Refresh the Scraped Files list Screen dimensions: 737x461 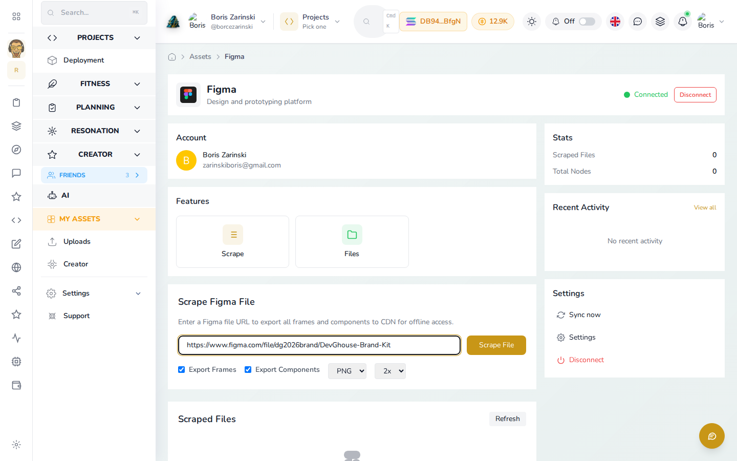tap(508, 419)
